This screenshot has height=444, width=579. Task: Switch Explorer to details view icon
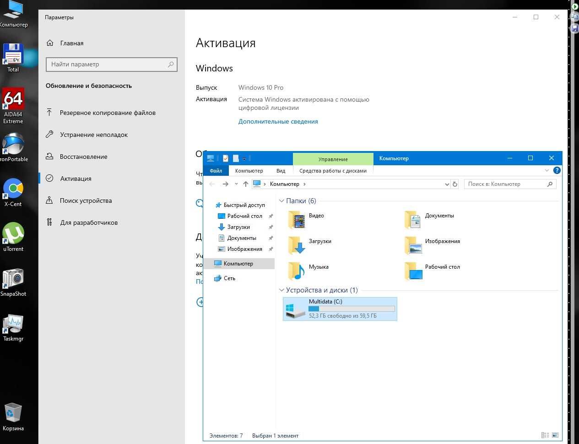[x=545, y=435]
